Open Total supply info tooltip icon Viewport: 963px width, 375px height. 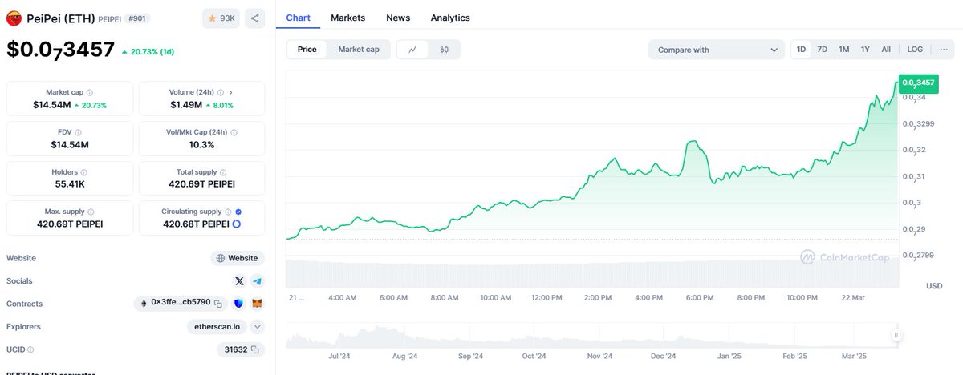(223, 172)
